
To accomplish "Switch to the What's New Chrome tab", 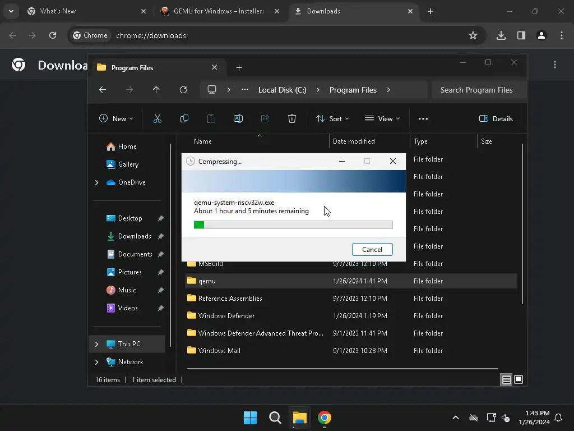I will (x=87, y=11).
